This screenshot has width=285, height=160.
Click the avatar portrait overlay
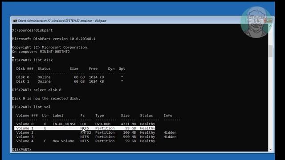tap(256, 23)
